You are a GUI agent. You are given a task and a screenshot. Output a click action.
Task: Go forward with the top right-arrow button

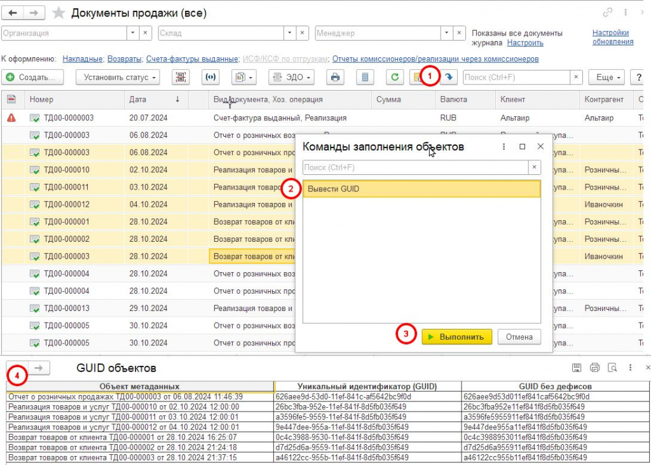[34, 13]
